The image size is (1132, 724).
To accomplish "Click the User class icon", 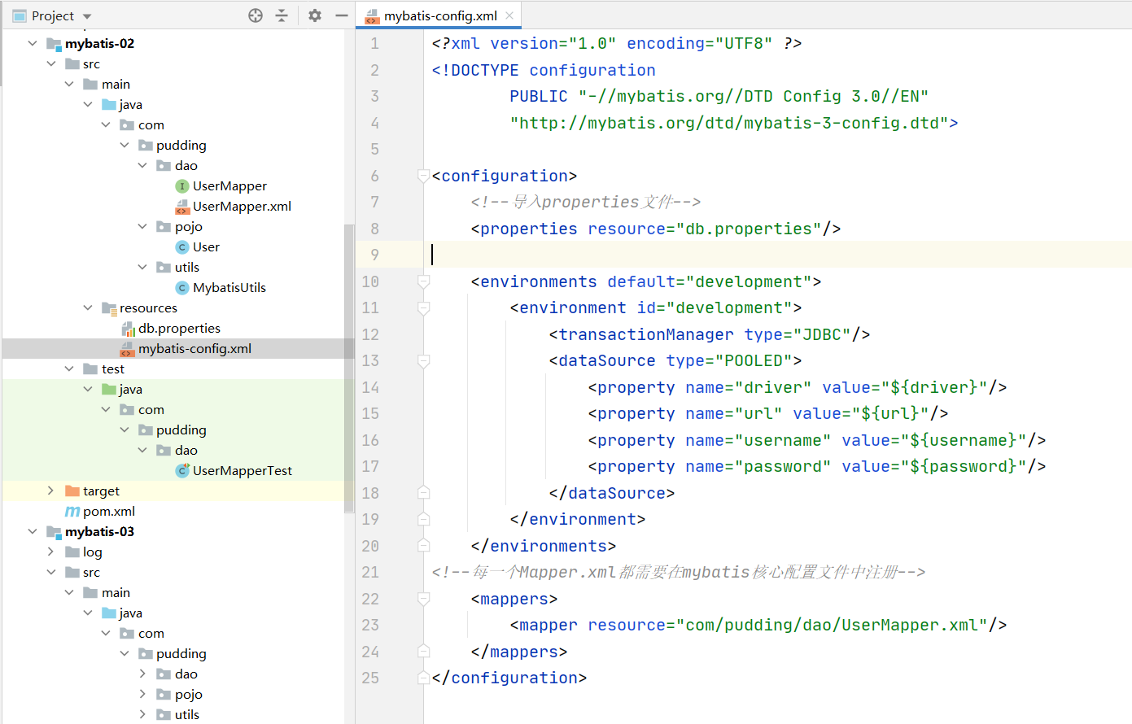I will point(182,247).
